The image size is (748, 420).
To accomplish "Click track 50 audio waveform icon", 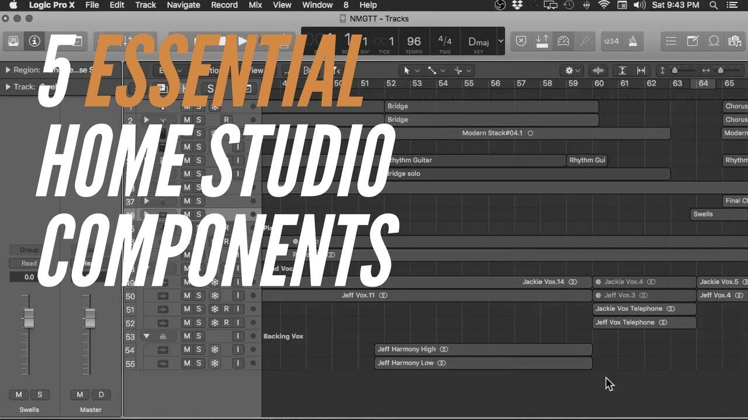I will point(163,296).
